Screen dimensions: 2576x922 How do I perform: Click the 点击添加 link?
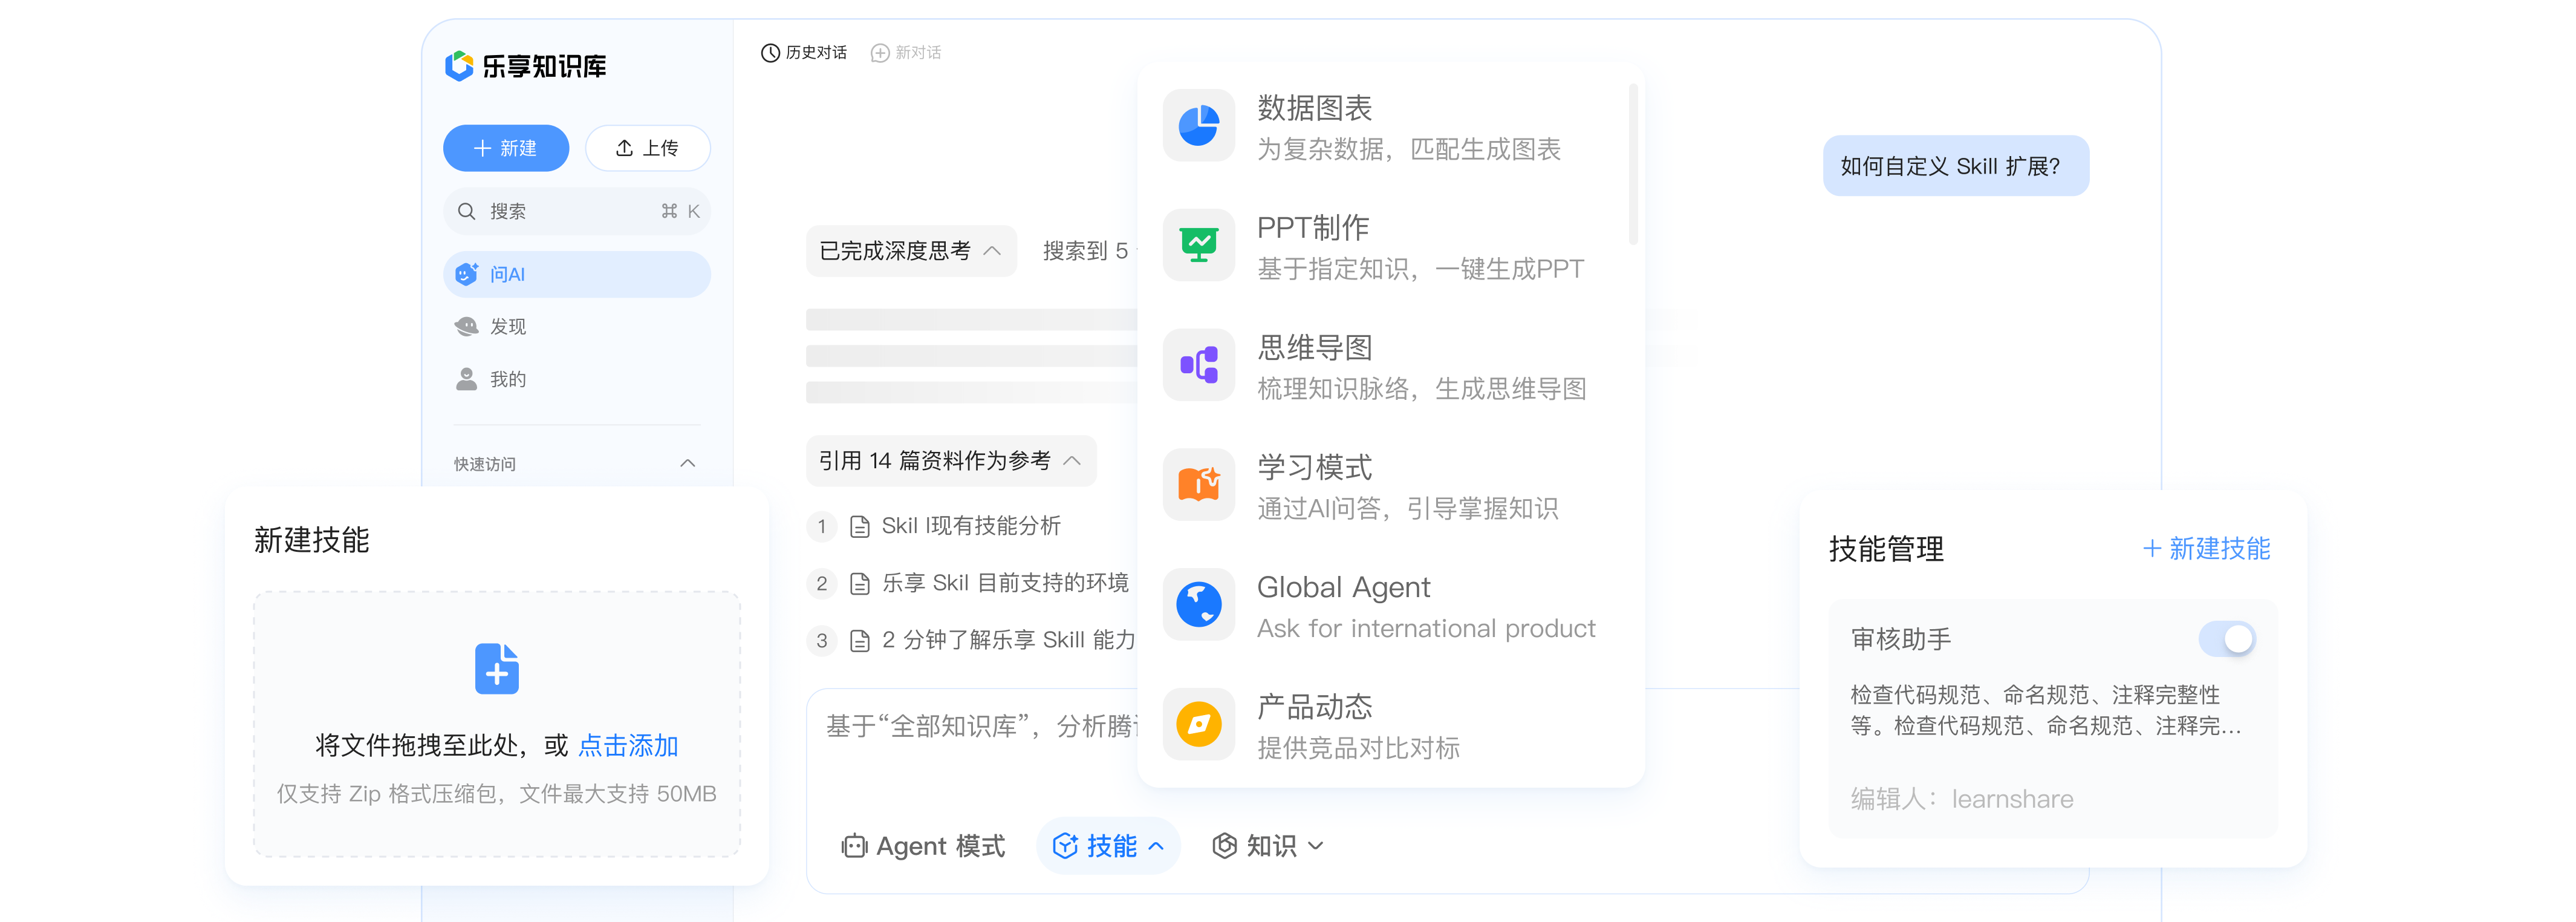tap(628, 746)
